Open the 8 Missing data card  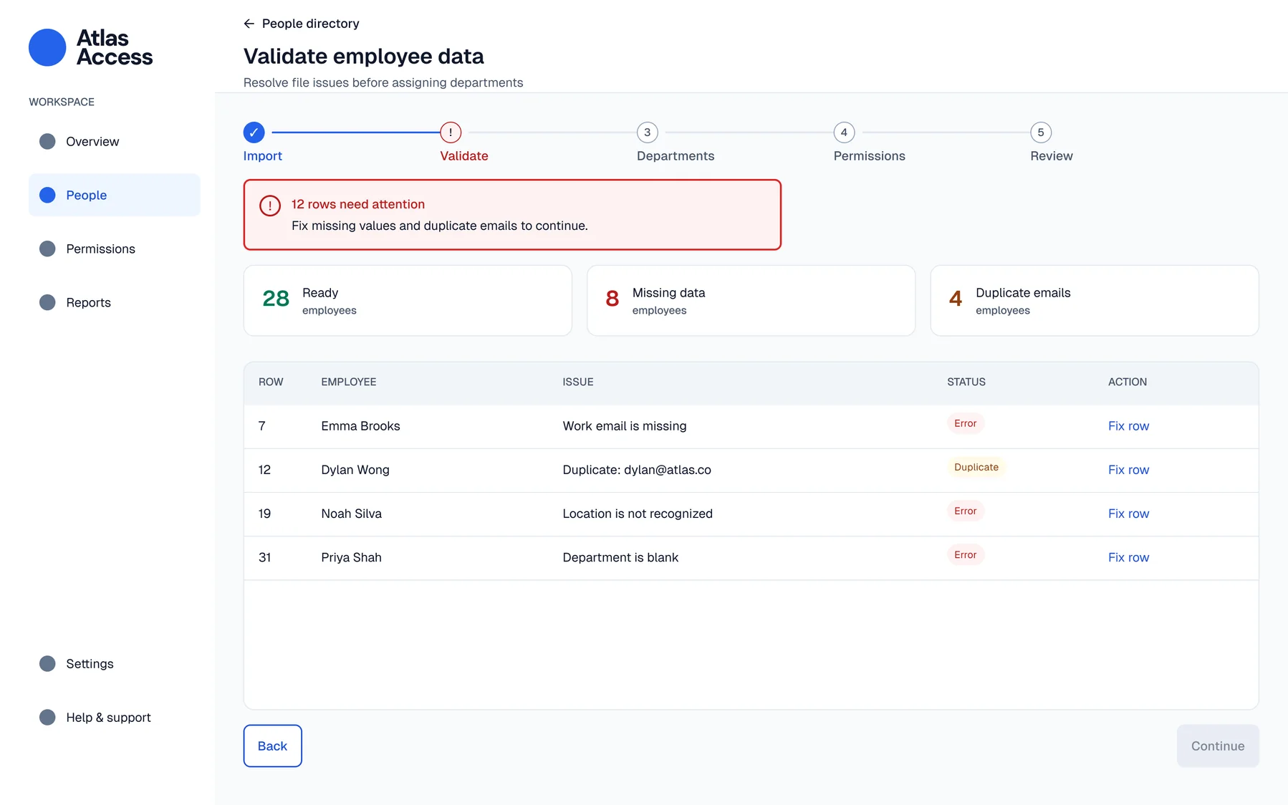[x=751, y=301]
